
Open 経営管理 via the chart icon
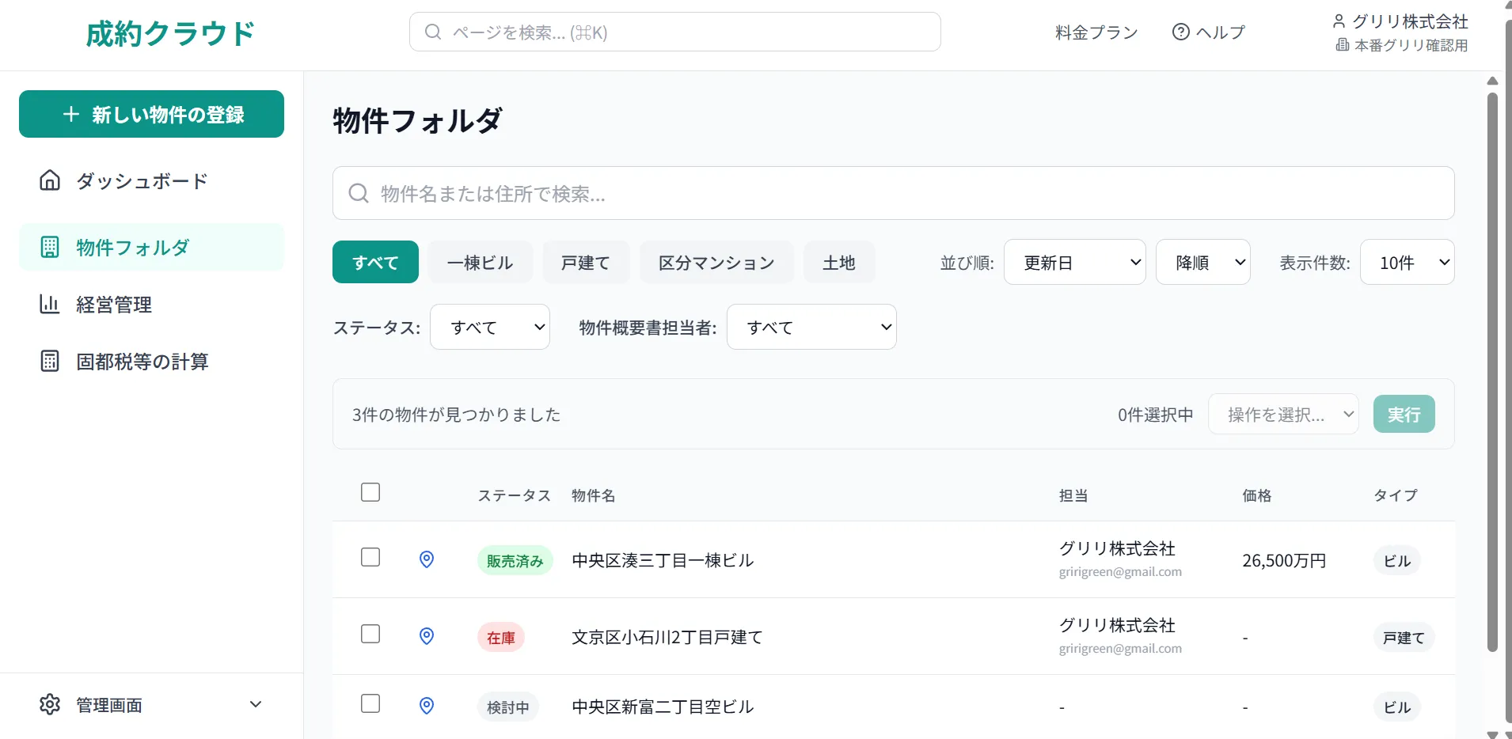[x=49, y=304]
